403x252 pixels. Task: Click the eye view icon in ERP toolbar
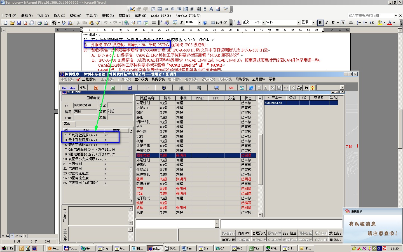tap(164, 88)
